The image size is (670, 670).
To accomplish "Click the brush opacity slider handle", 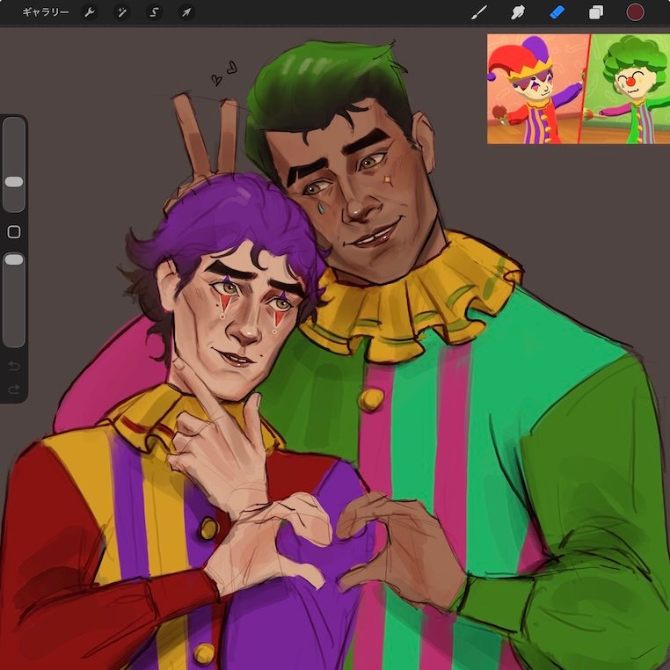I will tap(14, 259).
